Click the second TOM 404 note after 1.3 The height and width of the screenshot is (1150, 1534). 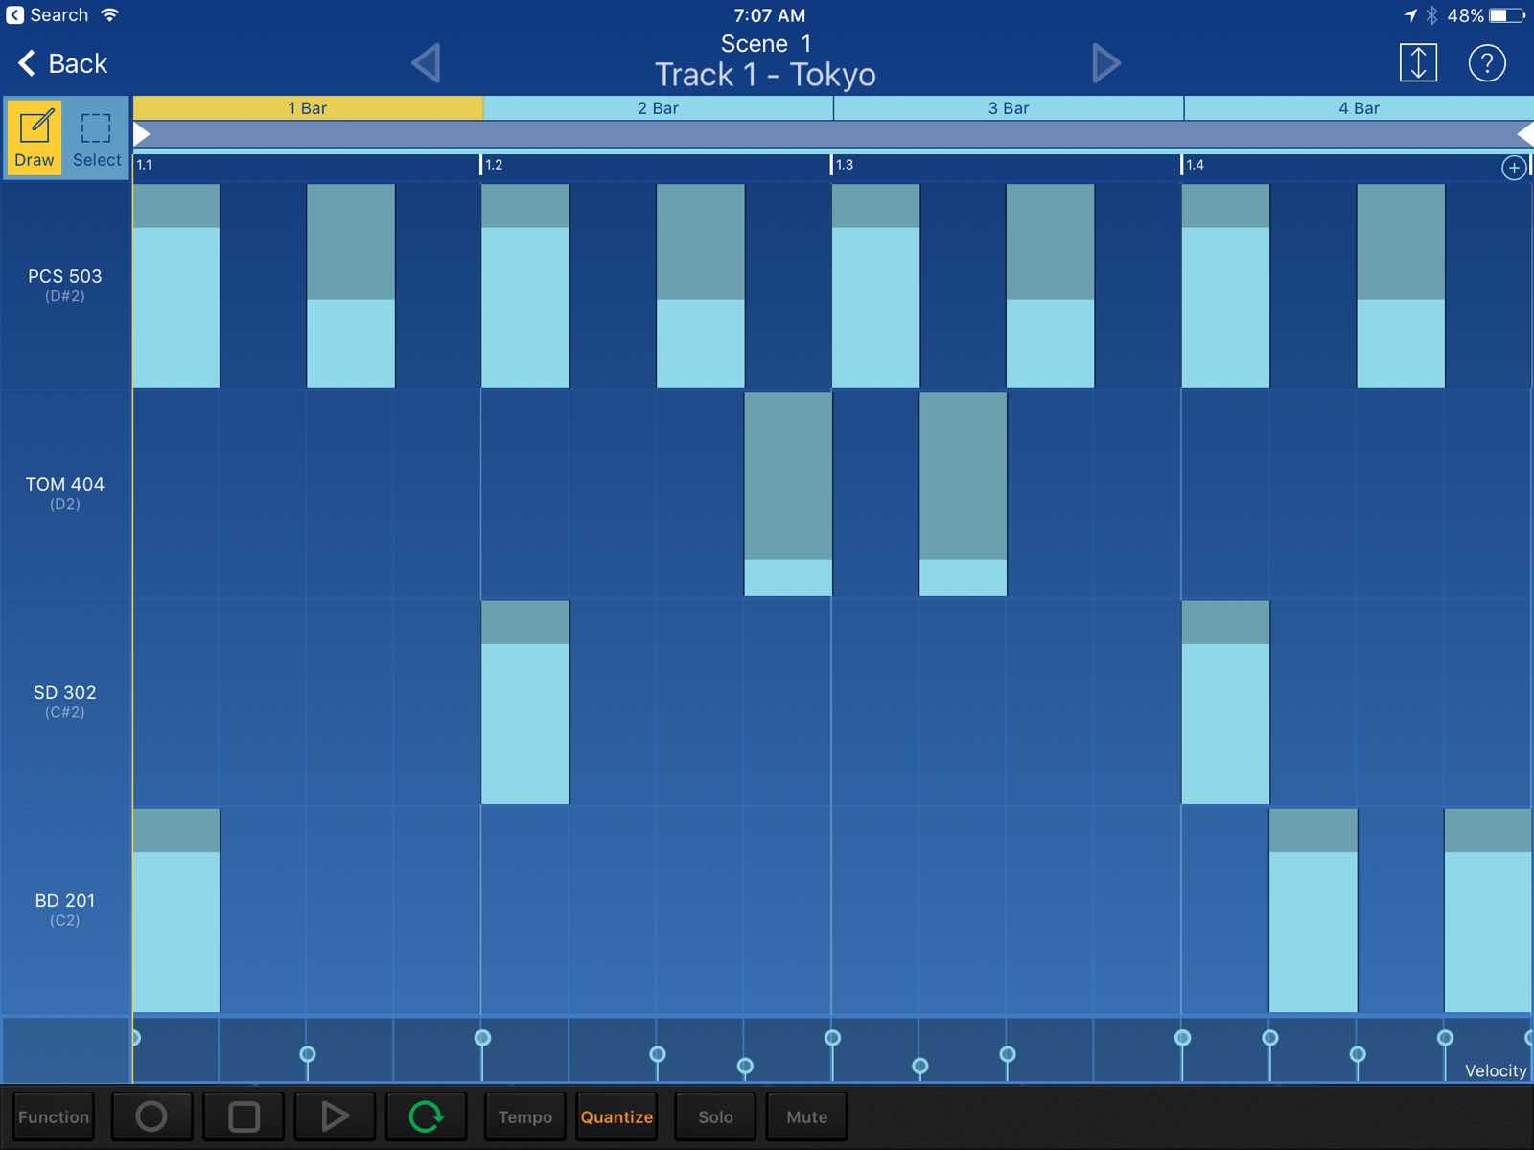click(x=963, y=494)
